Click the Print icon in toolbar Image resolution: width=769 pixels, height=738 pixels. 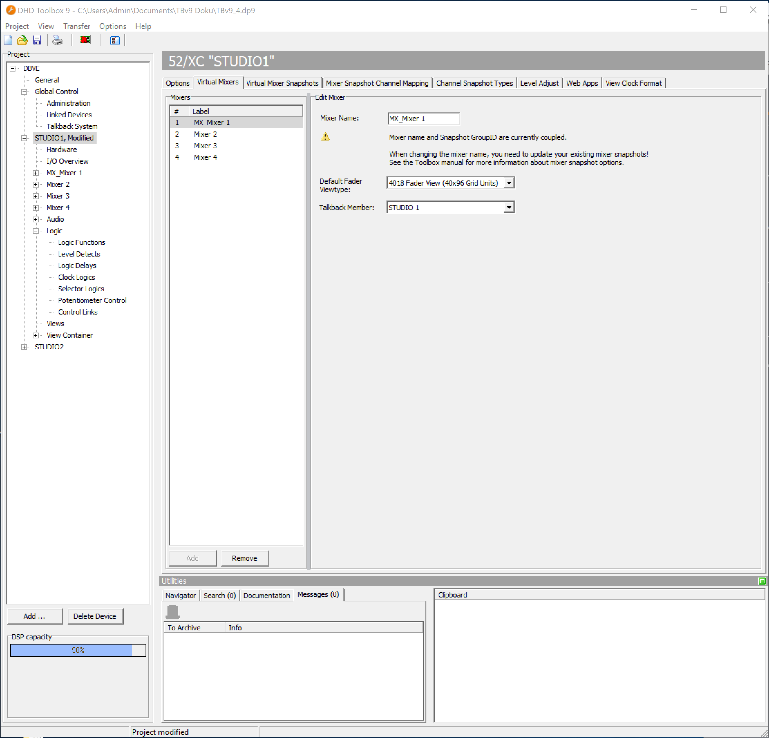pyautogui.click(x=57, y=40)
